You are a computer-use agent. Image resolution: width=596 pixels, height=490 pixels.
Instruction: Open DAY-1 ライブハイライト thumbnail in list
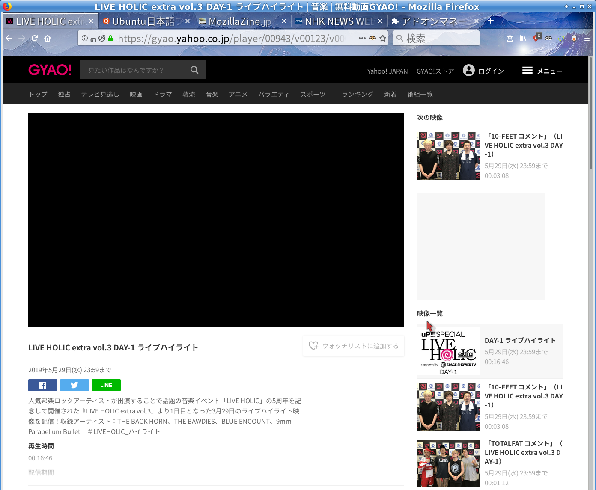[x=449, y=351]
